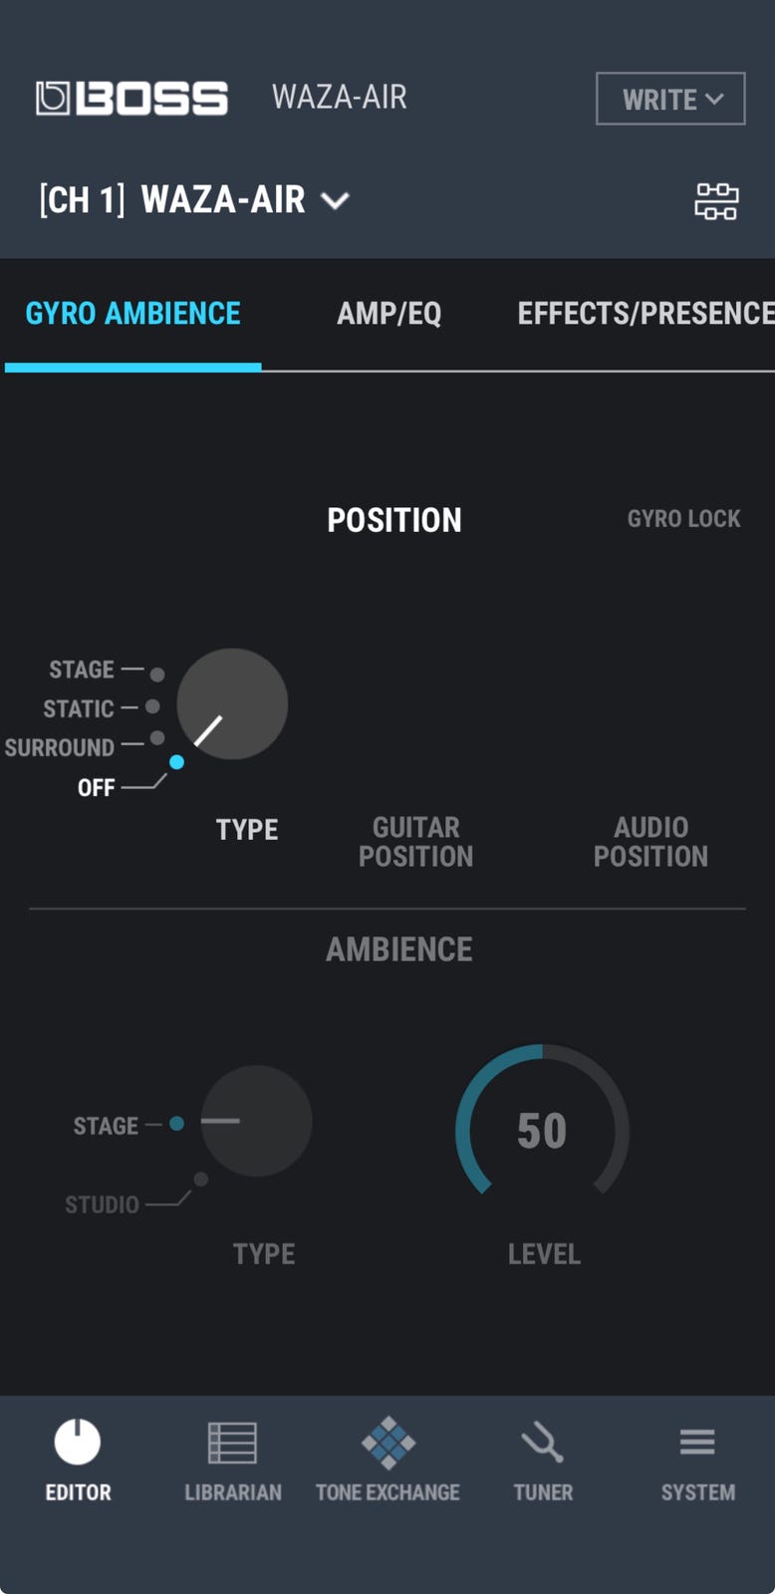Toggle GYRO LOCK

683,519
